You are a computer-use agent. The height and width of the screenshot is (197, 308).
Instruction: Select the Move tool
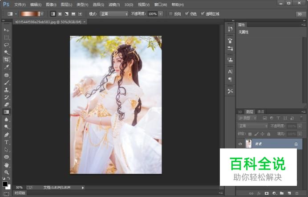[x=7, y=30]
